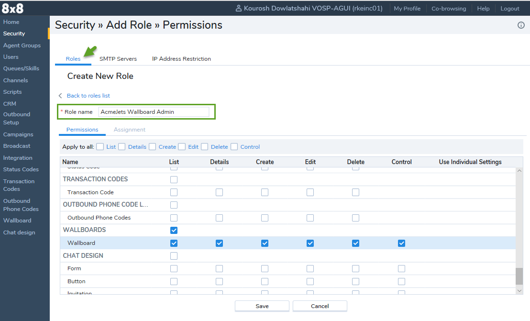Uncheck Wallboard row Create checkbox
This screenshot has height=321, width=530.
(x=265, y=244)
